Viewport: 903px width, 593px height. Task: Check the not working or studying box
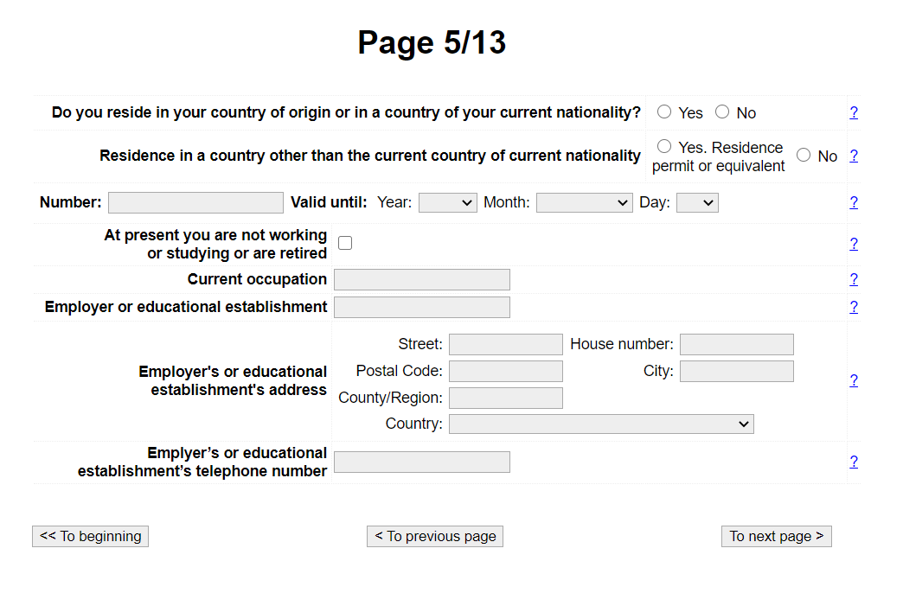[x=345, y=243]
